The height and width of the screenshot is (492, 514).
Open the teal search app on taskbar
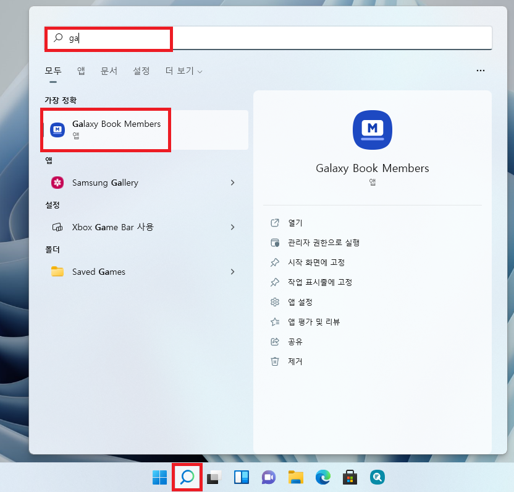377,477
